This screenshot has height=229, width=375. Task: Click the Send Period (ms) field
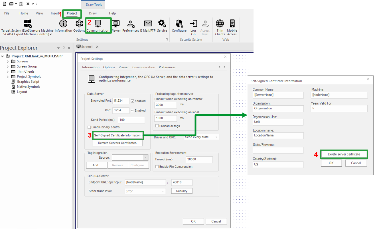(131, 120)
